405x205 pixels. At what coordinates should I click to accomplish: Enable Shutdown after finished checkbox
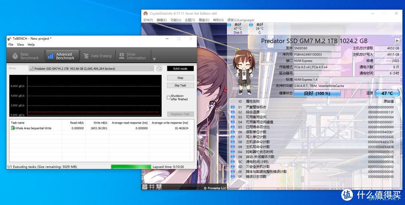tap(168, 97)
